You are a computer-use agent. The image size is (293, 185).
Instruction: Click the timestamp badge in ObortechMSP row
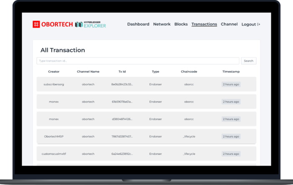coord(231,136)
